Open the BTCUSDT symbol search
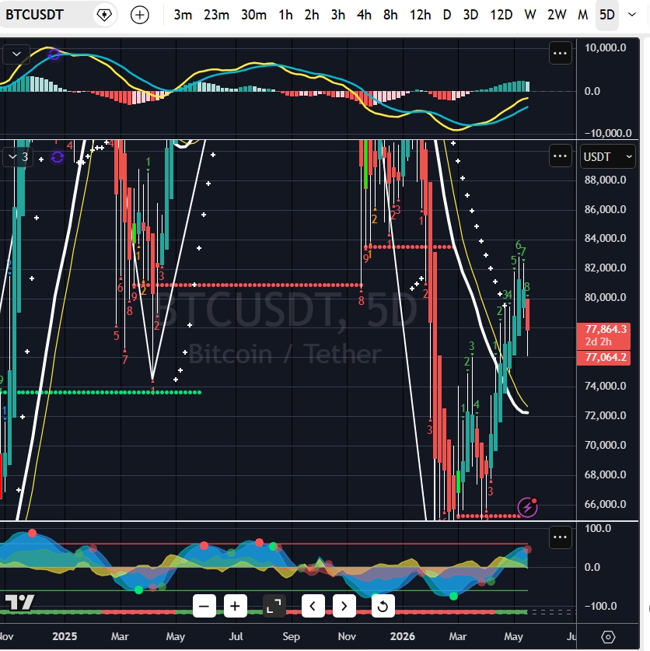Image resolution: width=650 pixels, height=651 pixels. pyautogui.click(x=34, y=15)
